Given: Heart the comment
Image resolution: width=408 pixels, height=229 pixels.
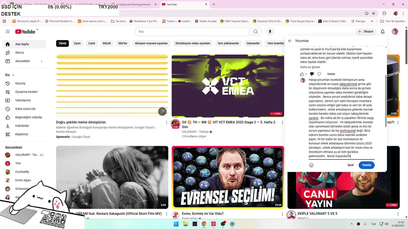Looking at the screenshot, I should coord(319,74).
